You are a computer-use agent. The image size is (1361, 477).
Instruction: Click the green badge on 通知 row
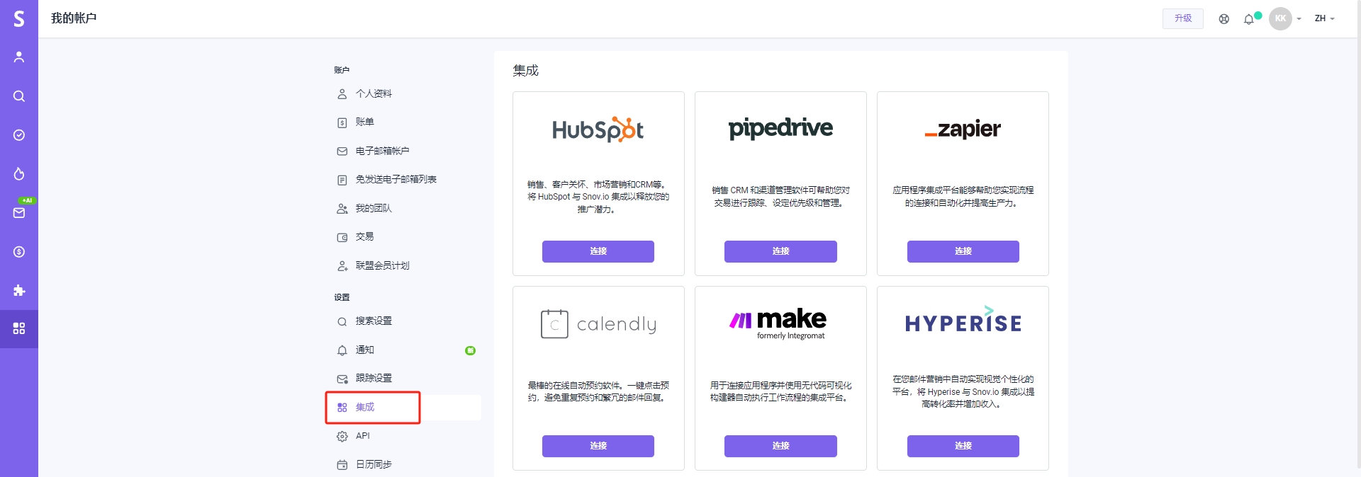[470, 350]
